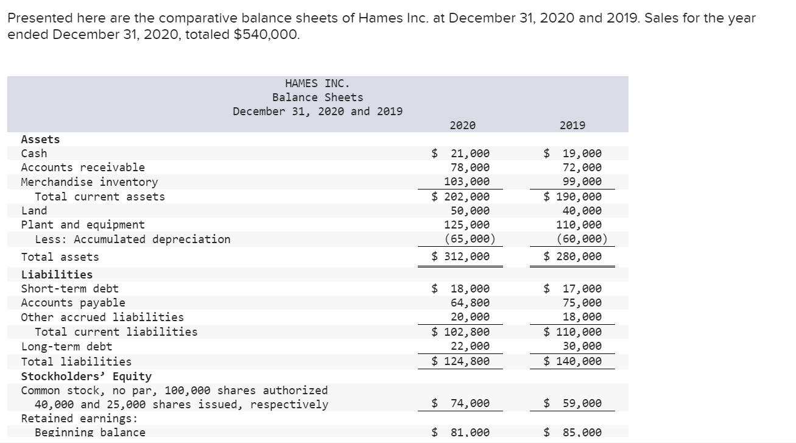Select the '40,000 and 25,000 shares issued, respectively' line
This screenshot has width=796, height=443.
click(x=181, y=405)
